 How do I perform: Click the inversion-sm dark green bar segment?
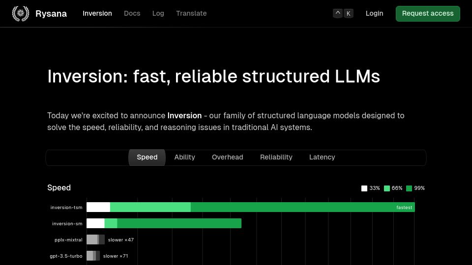tap(179, 223)
